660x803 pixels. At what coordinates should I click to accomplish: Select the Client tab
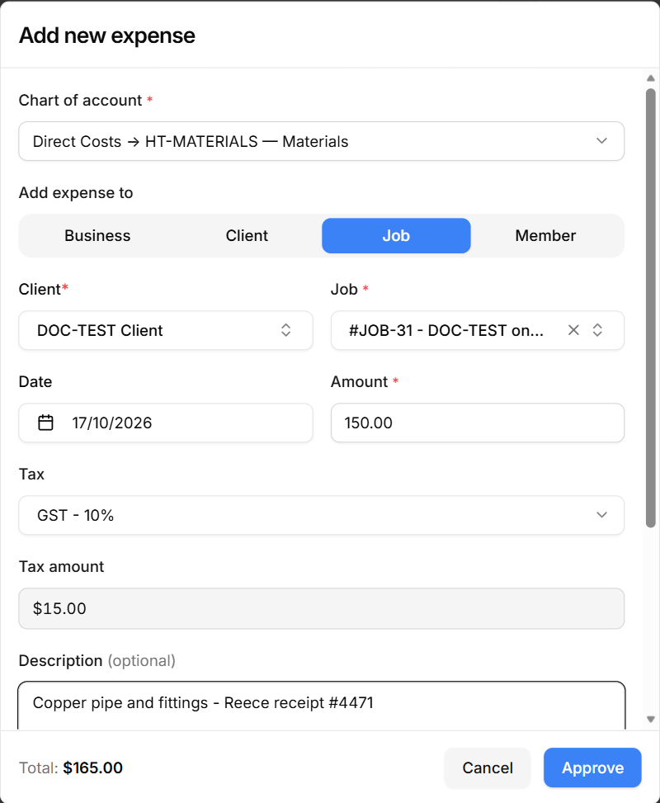click(247, 235)
